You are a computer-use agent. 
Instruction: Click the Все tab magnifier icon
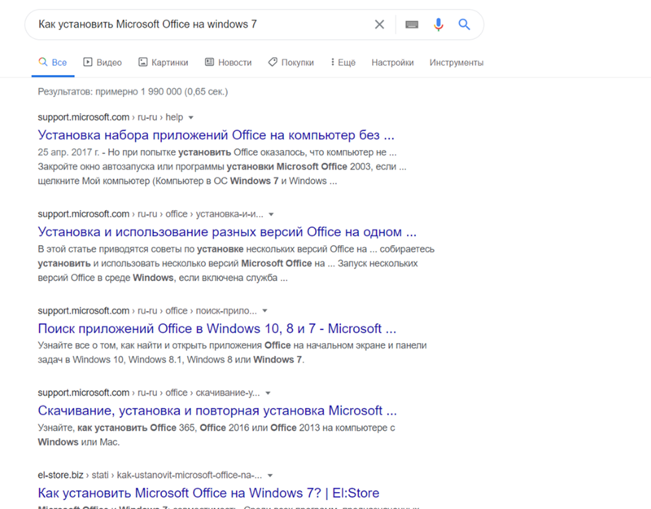(x=43, y=62)
